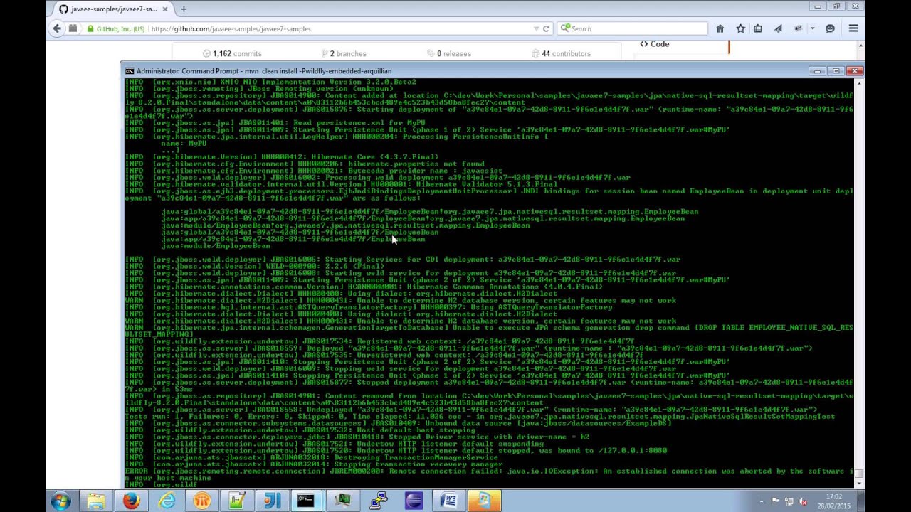Open Action Center flag icon
This screenshot has width=911, height=512.
point(775,501)
